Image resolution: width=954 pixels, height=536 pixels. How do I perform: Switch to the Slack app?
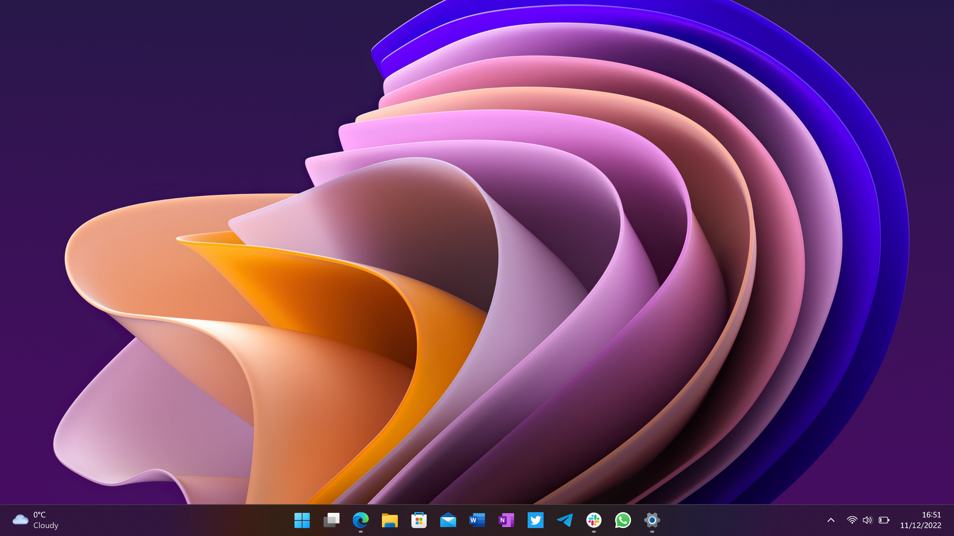pos(594,520)
